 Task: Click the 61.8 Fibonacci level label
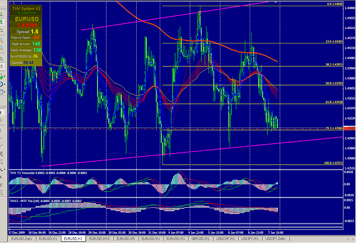click(334, 102)
